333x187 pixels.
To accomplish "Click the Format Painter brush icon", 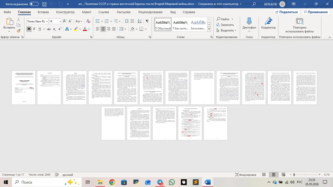I will coord(18,31).
